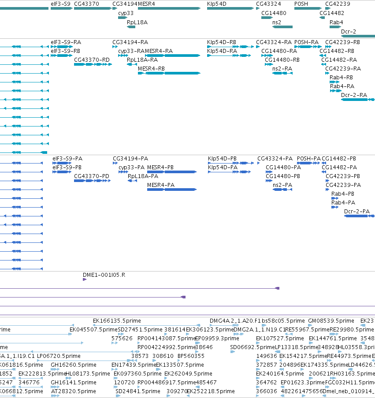
Task: Select the ns2-RA transcript
Action: pos(282,73)
